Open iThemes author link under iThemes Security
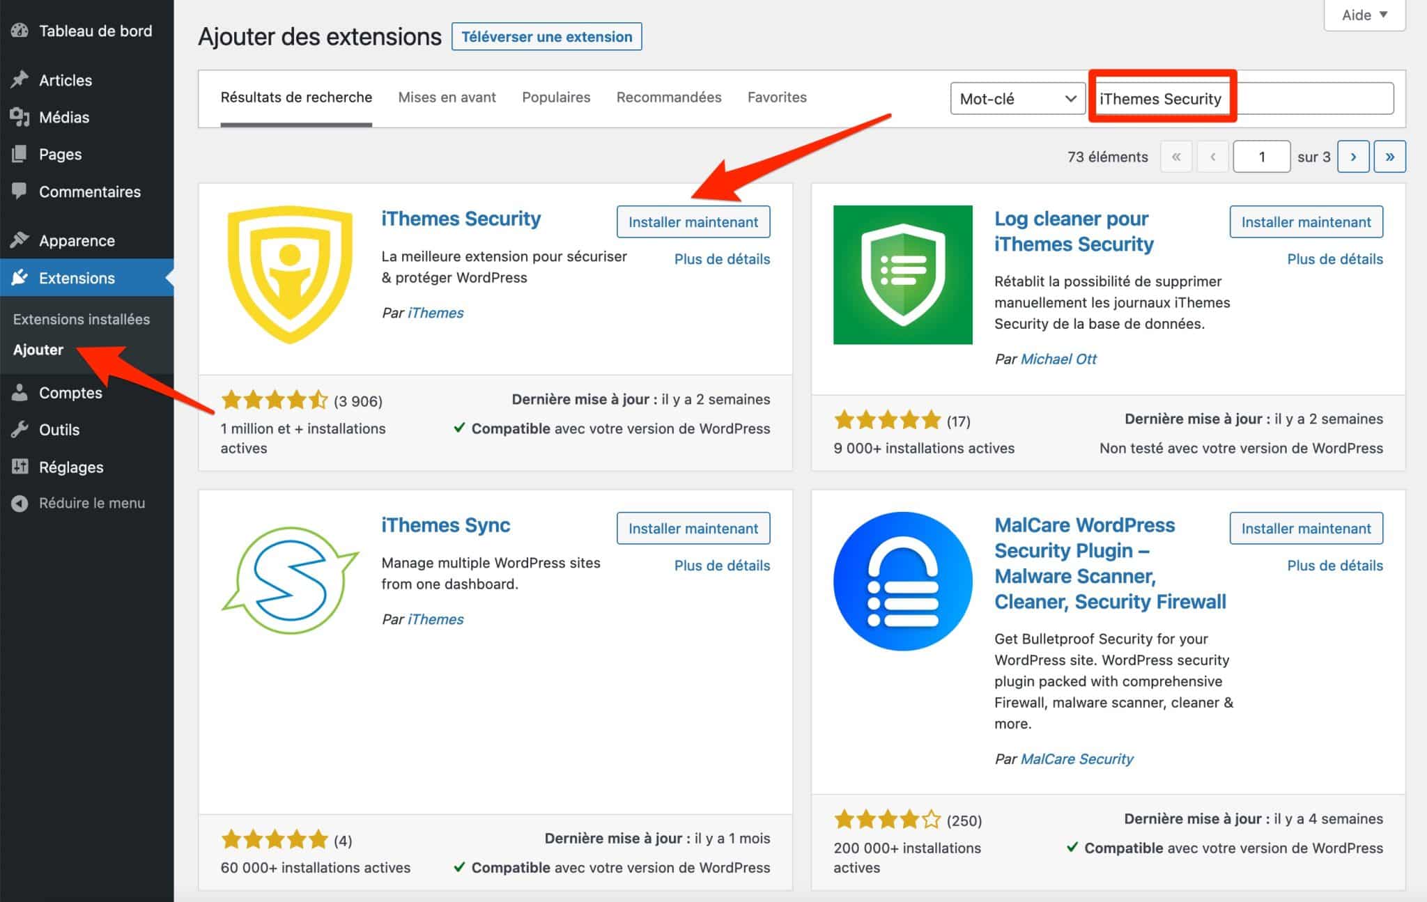 [435, 313]
